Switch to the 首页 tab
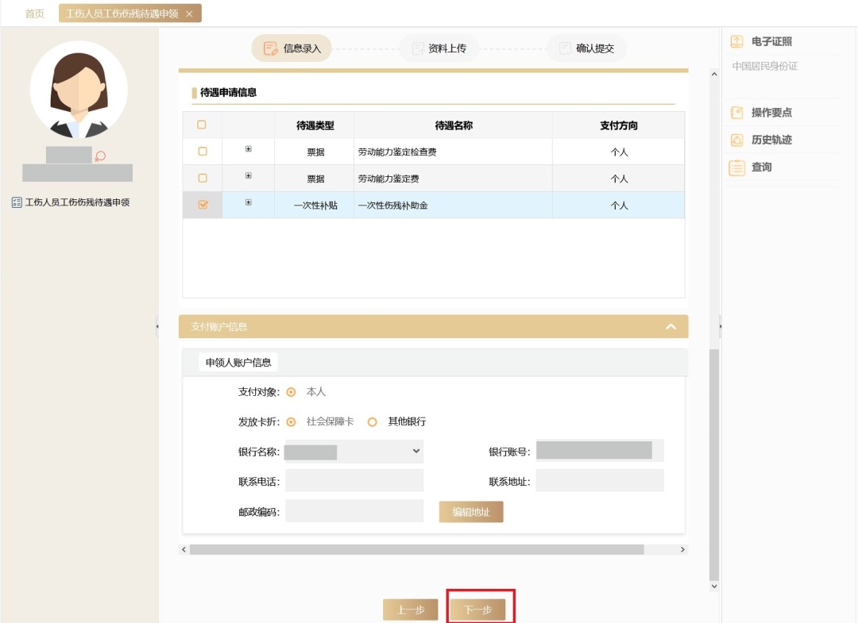This screenshot has width=858, height=623. (35, 14)
